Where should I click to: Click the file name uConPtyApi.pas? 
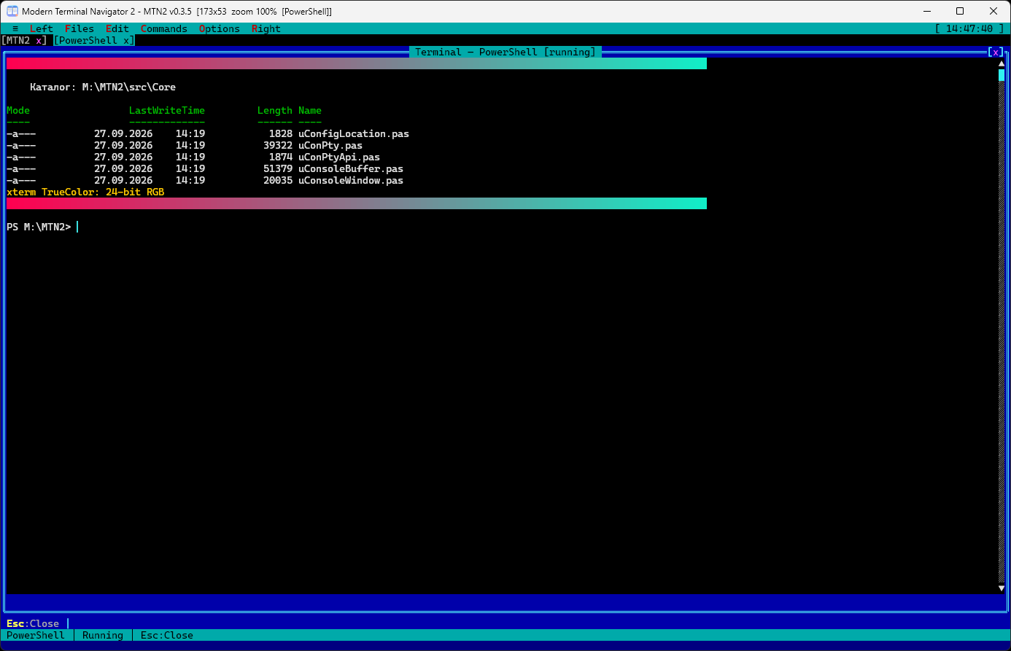[339, 157]
